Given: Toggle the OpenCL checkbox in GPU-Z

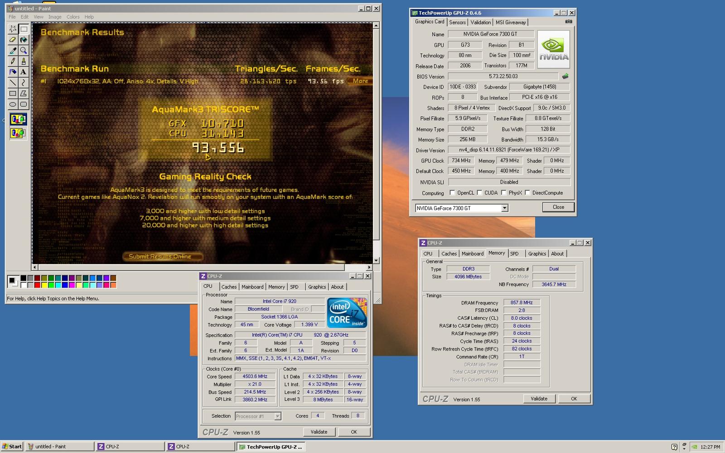Looking at the screenshot, I should click(452, 193).
